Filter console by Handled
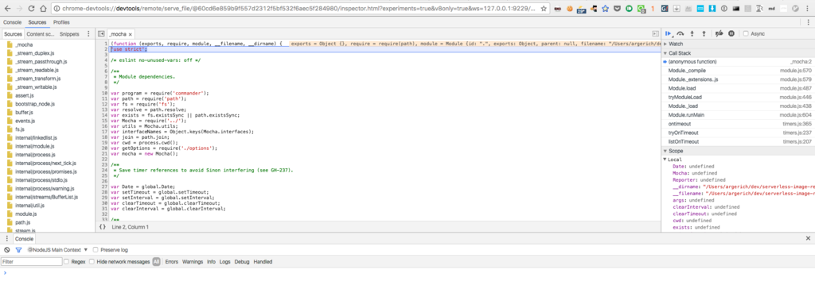Viewport: 815px width, 308px height. click(x=263, y=262)
